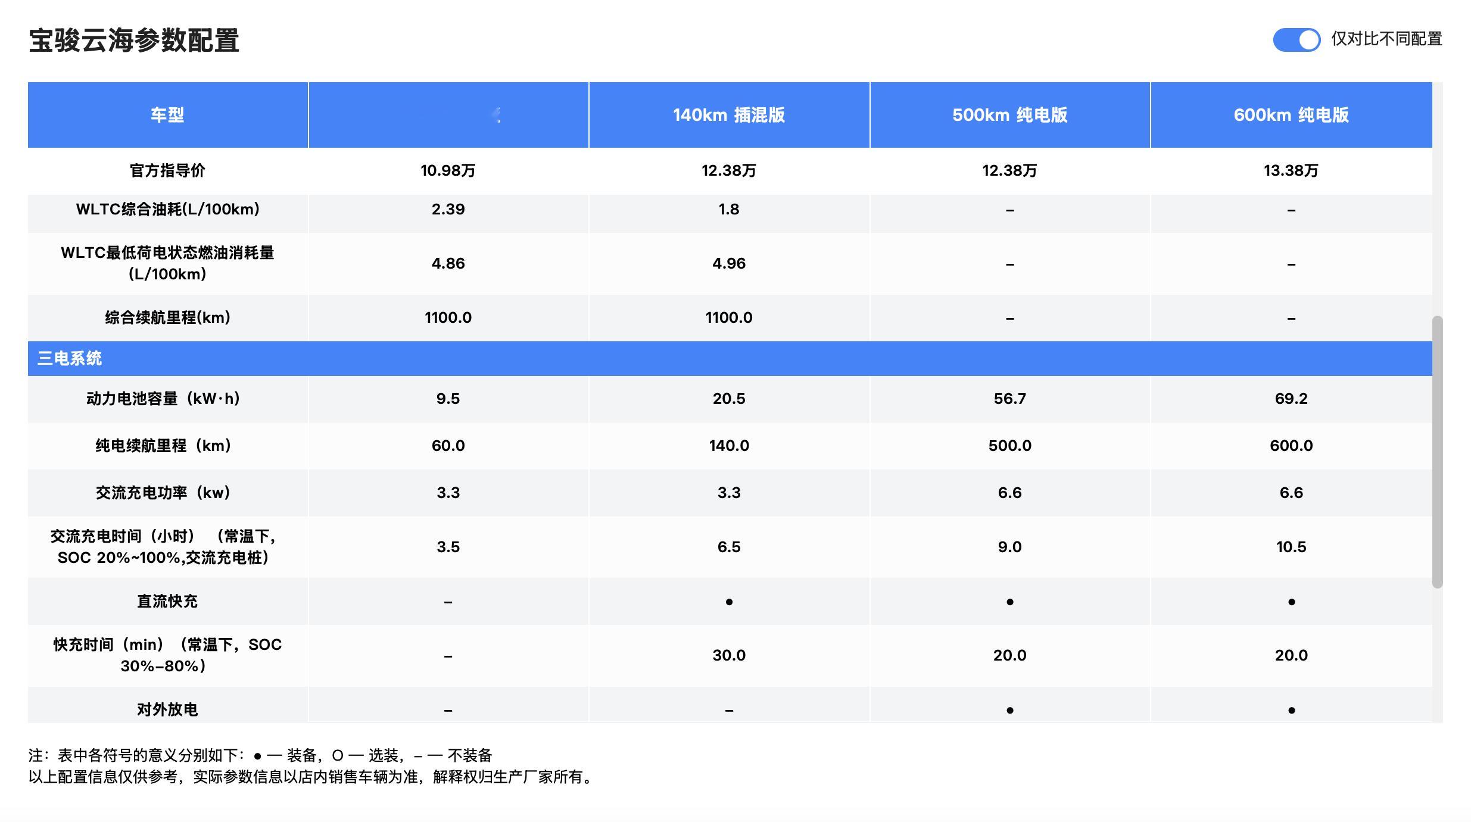1471x822 pixels.
Task: Click 3.3 under 140km 插混版
Action: point(729,493)
